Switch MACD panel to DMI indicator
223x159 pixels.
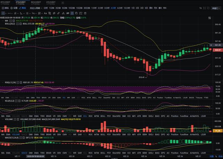[31, 153]
